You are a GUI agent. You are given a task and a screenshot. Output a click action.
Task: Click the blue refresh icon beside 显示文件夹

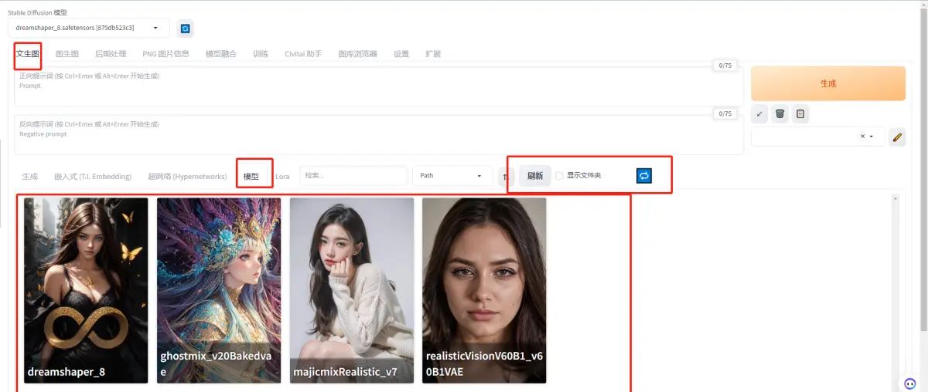pyautogui.click(x=643, y=176)
